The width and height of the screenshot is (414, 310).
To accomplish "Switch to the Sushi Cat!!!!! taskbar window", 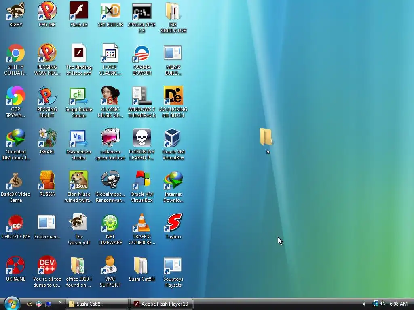I will click(97, 304).
